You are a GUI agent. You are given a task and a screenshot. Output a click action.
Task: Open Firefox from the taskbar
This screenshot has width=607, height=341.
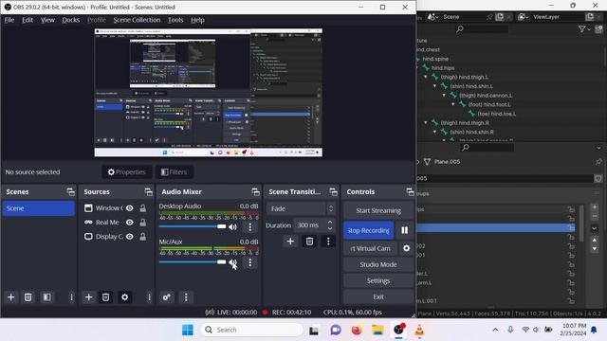click(x=357, y=330)
